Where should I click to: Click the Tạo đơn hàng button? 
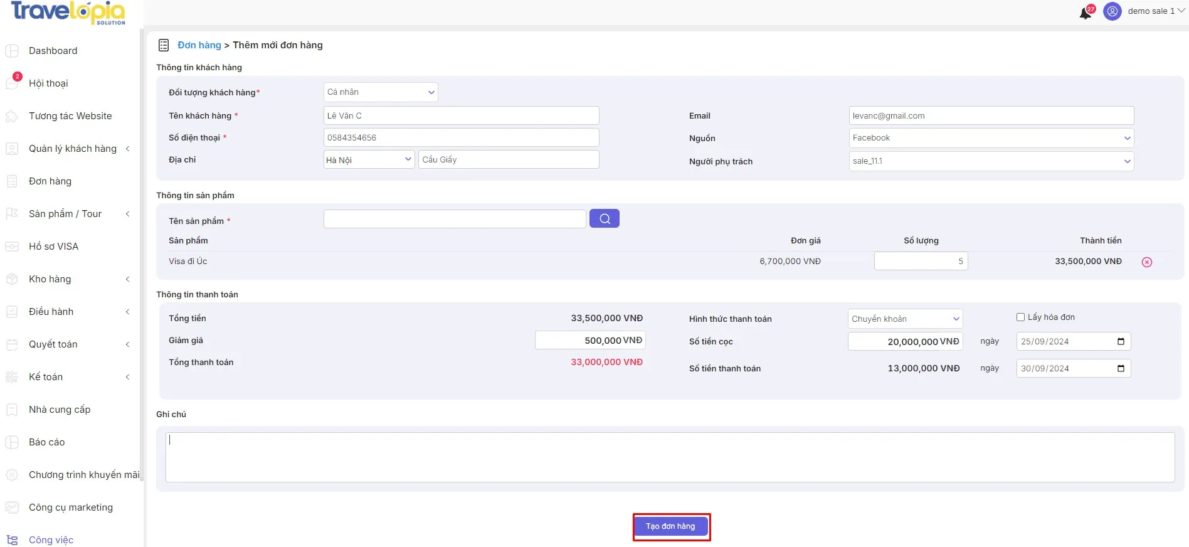(670, 526)
